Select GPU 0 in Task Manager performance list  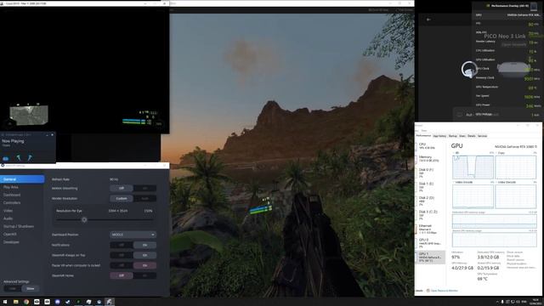click(x=430, y=243)
